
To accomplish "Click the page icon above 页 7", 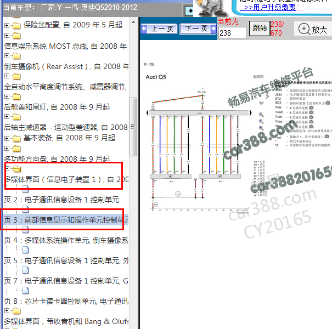I will tap(26, 270).
